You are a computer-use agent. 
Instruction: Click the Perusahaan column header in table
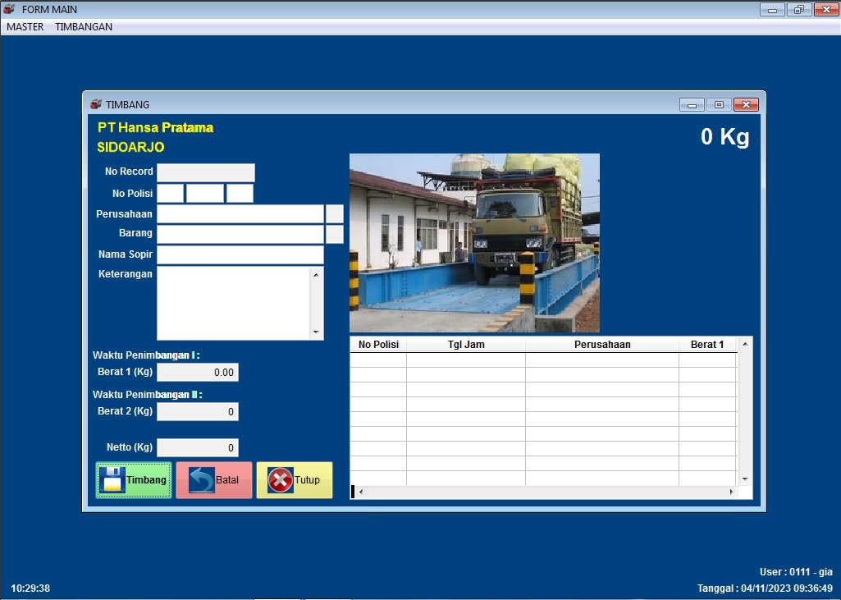[602, 345]
